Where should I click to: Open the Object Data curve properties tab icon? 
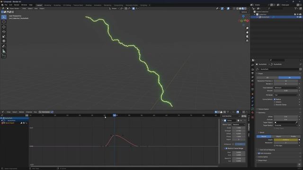coord(252,109)
